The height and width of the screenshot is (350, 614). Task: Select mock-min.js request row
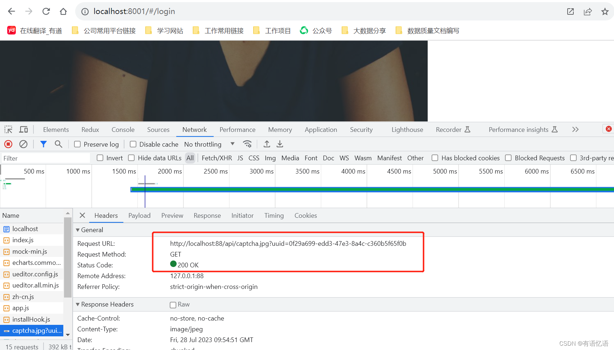(30, 252)
